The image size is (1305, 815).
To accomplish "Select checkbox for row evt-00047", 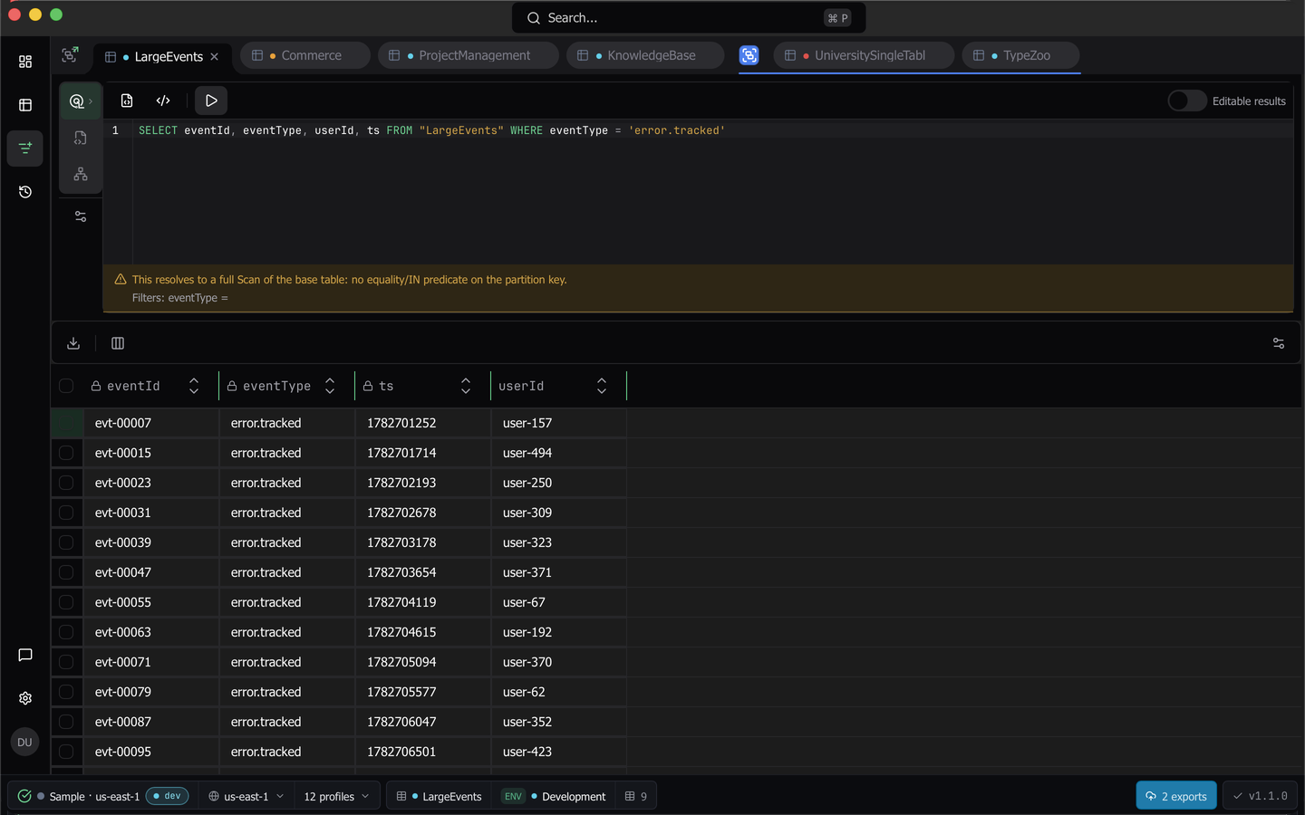I will point(66,572).
